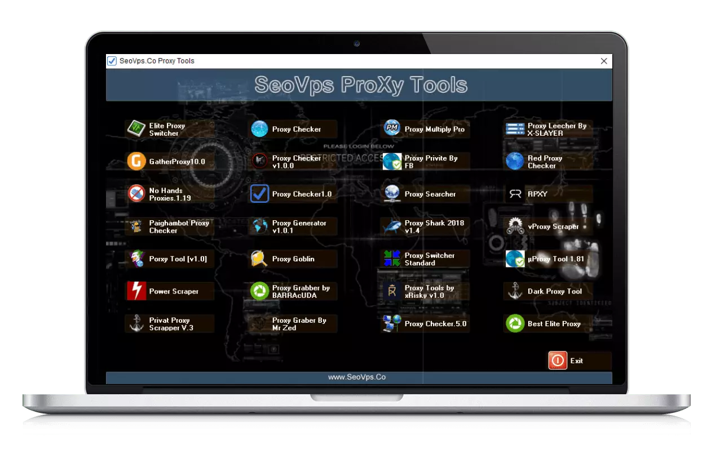Open the vProxy Scraper gear icon

[515, 226]
